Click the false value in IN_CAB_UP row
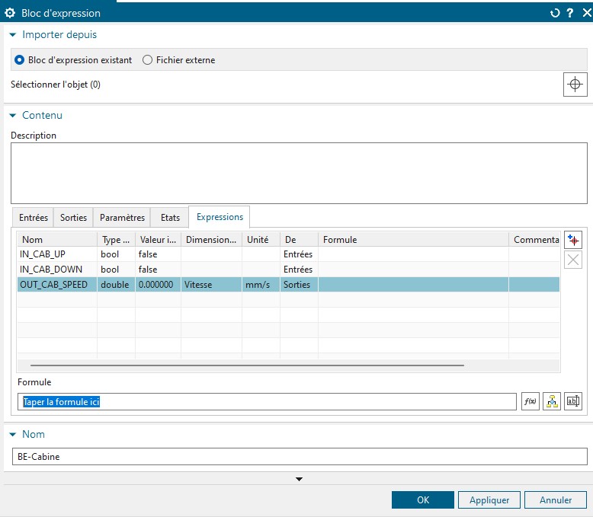Viewport: 593px width, 517px height. pos(158,254)
